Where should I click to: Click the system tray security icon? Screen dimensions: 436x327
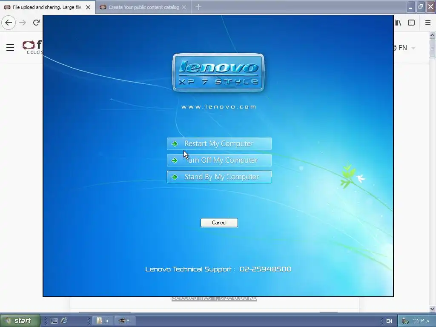pyautogui.click(x=405, y=321)
